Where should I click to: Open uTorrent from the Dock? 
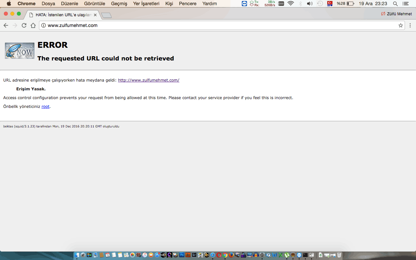point(287,255)
